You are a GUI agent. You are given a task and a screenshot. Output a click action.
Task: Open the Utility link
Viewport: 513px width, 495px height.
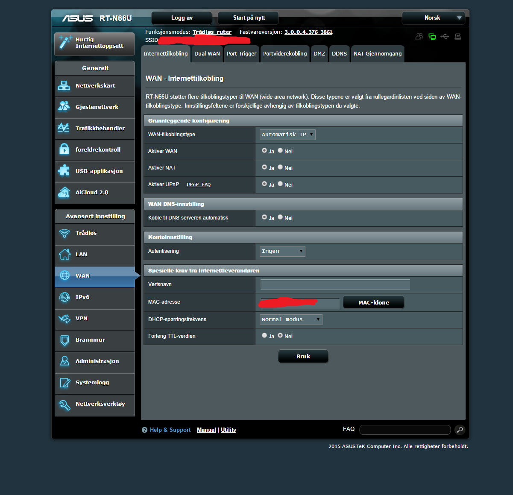(x=229, y=430)
